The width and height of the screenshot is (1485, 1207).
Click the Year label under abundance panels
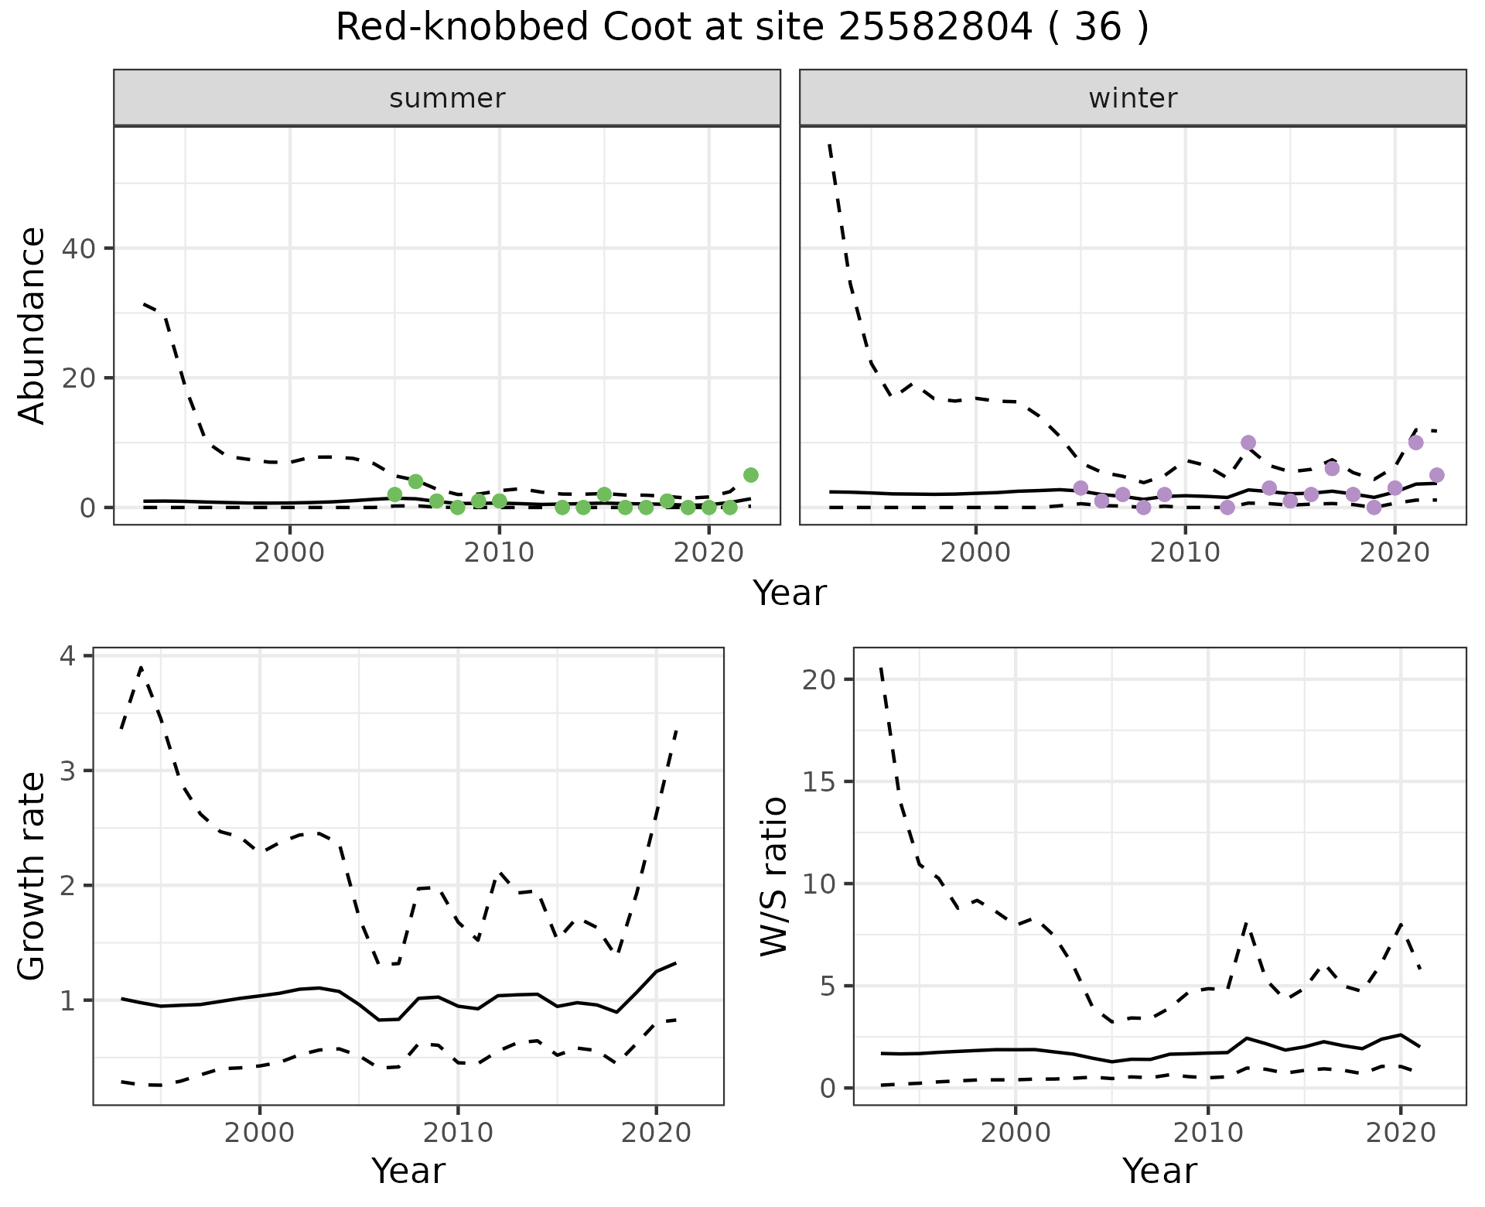pyautogui.click(x=789, y=593)
